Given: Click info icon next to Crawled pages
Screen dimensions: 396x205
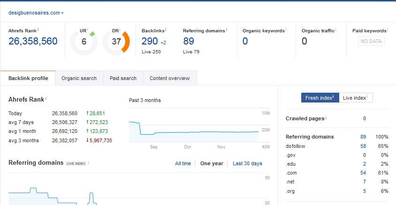Looking at the screenshot, I should [x=326, y=118].
